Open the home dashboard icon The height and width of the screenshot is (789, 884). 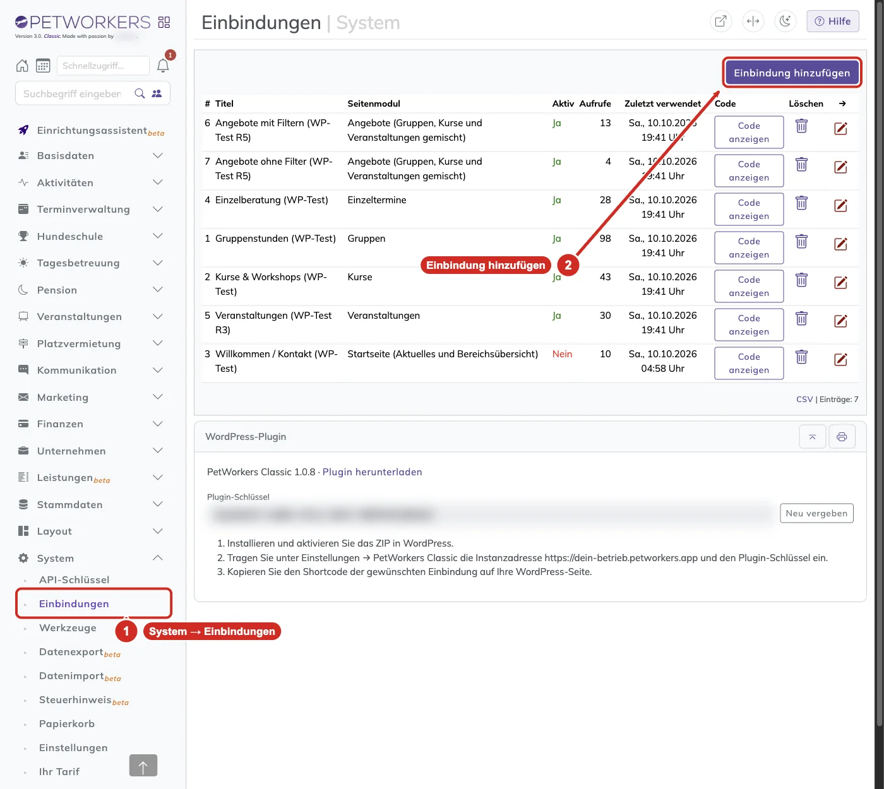22,66
